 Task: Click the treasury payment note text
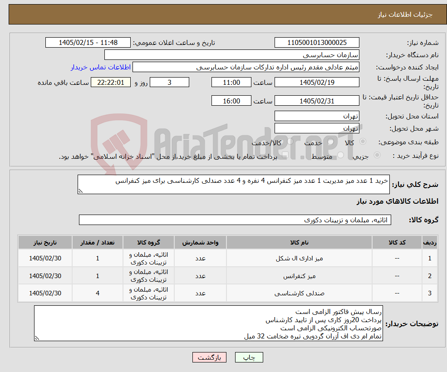(x=168, y=157)
